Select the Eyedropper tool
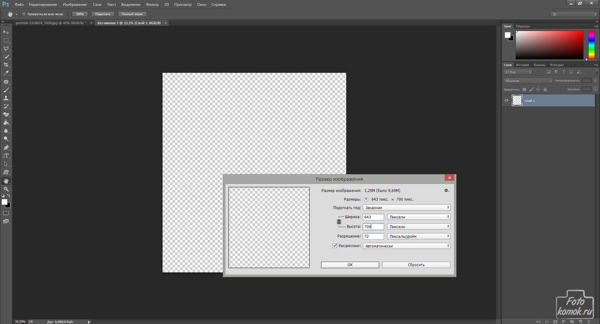The height and width of the screenshot is (324, 600). point(6,73)
